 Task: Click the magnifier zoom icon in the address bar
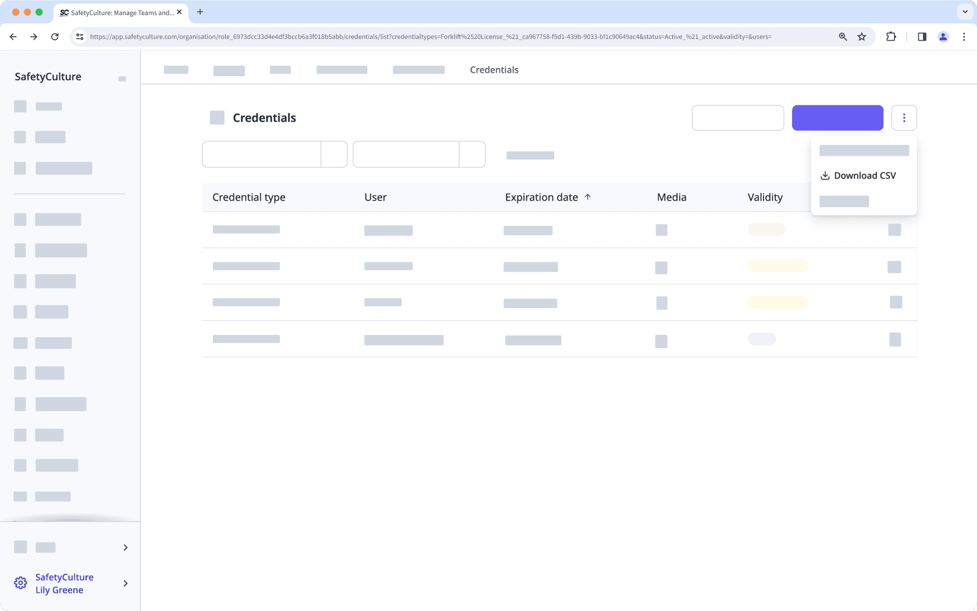(843, 36)
